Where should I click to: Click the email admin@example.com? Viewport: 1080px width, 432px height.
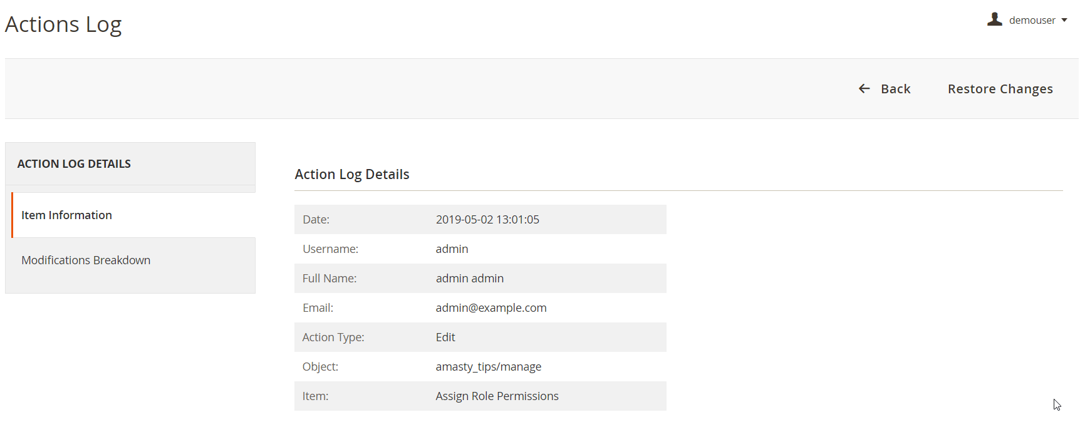[x=491, y=308]
